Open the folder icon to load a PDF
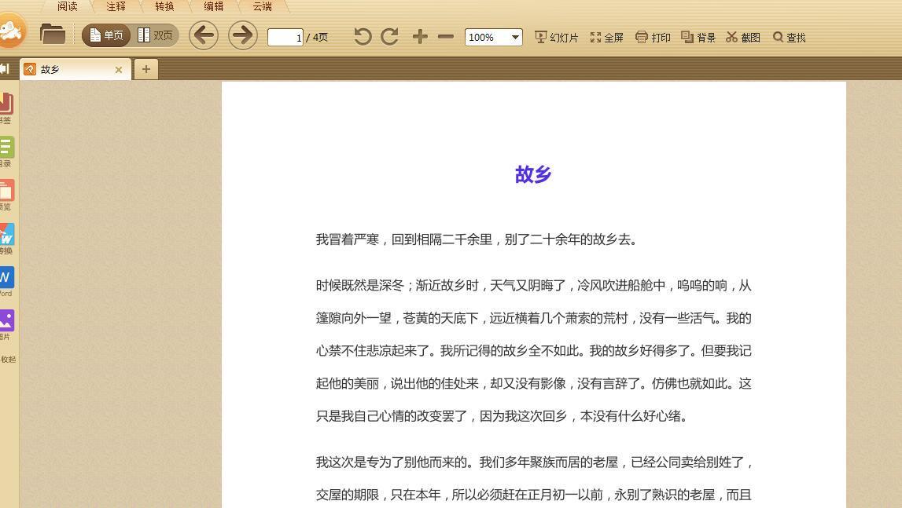 (x=52, y=35)
